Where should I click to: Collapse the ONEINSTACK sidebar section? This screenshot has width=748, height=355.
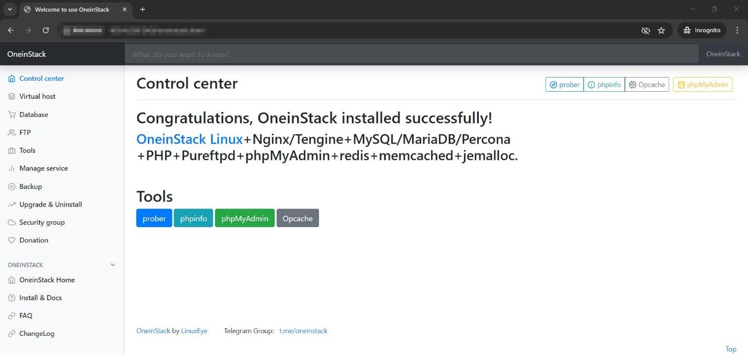pyautogui.click(x=113, y=265)
